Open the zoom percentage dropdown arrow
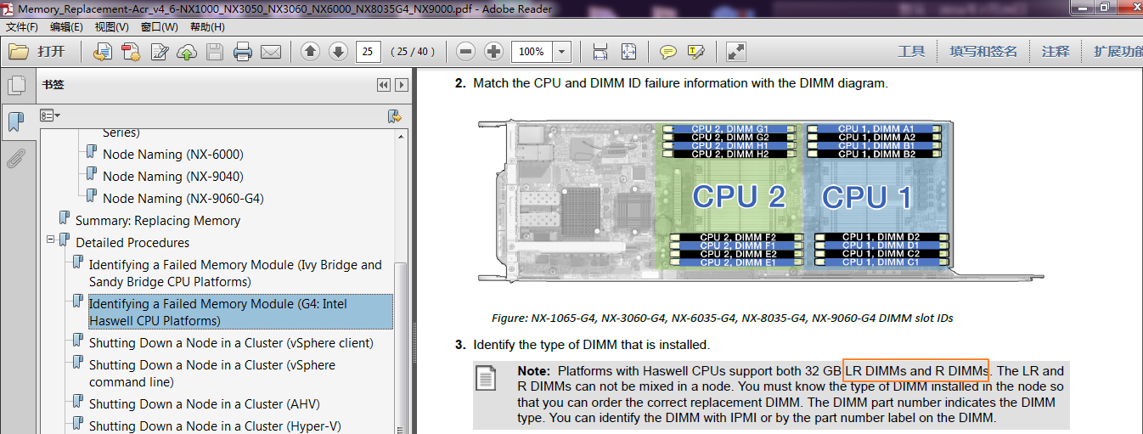 [x=561, y=52]
